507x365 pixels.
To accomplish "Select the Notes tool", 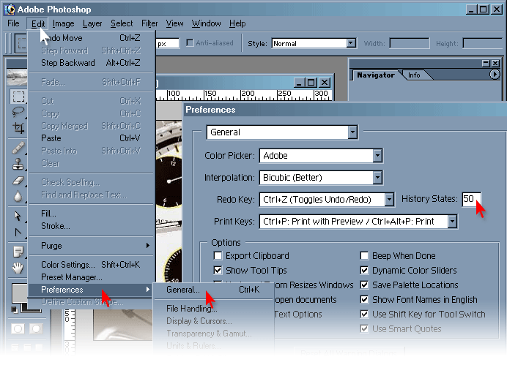I will pos(18,252).
